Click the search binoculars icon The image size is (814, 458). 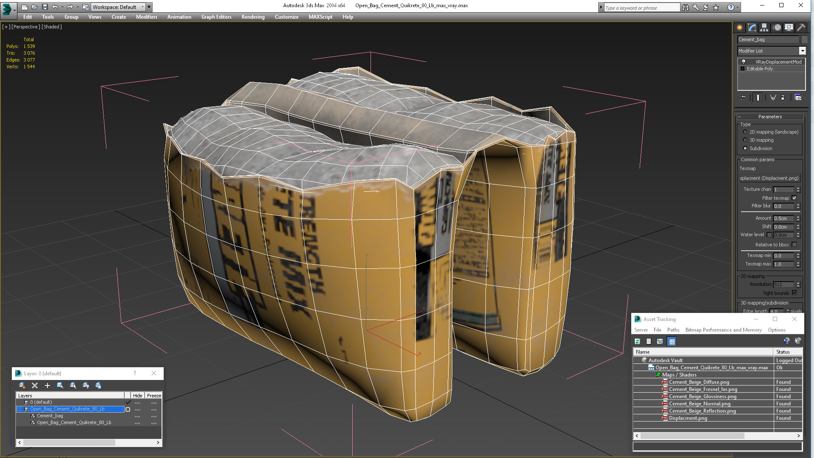coord(686,7)
